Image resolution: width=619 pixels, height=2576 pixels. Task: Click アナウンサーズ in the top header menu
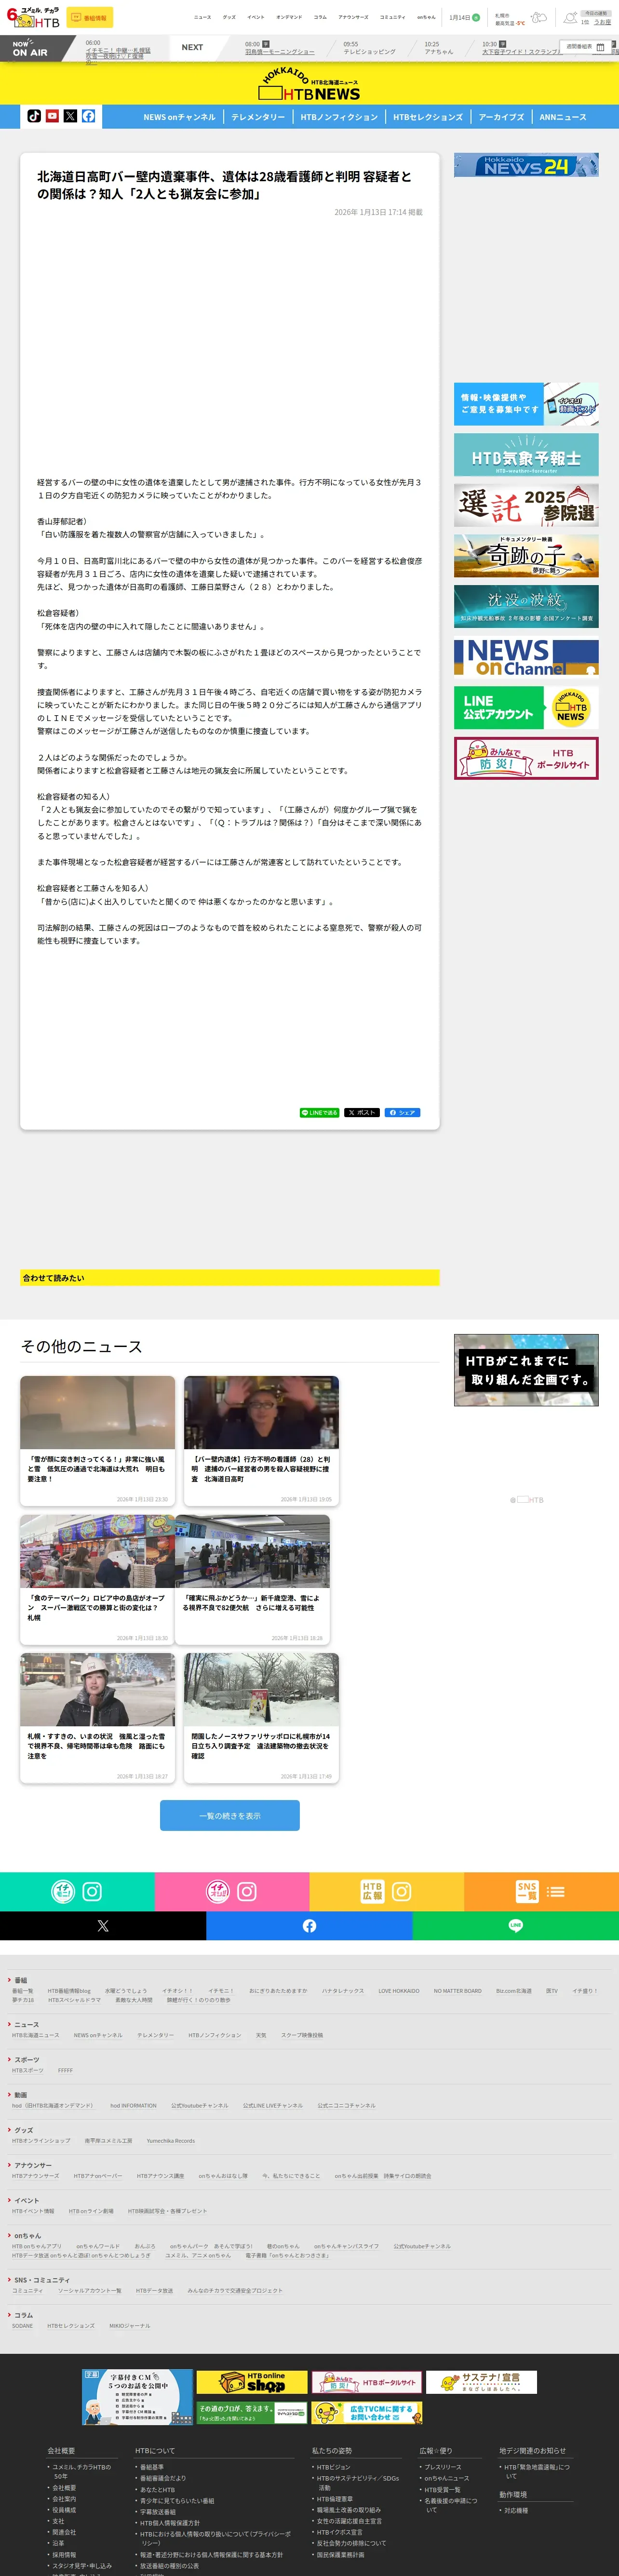pos(353,17)
